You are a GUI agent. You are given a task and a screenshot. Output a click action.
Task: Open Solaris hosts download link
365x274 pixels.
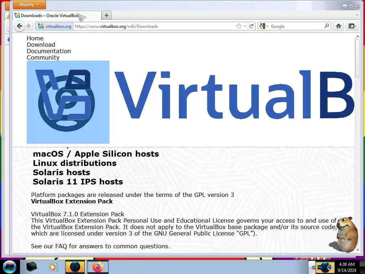pos(61,172)
